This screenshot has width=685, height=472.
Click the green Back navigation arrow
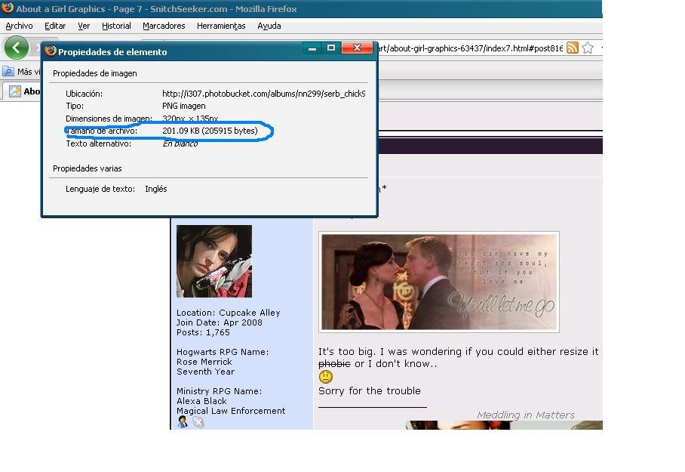pos(17,48)
